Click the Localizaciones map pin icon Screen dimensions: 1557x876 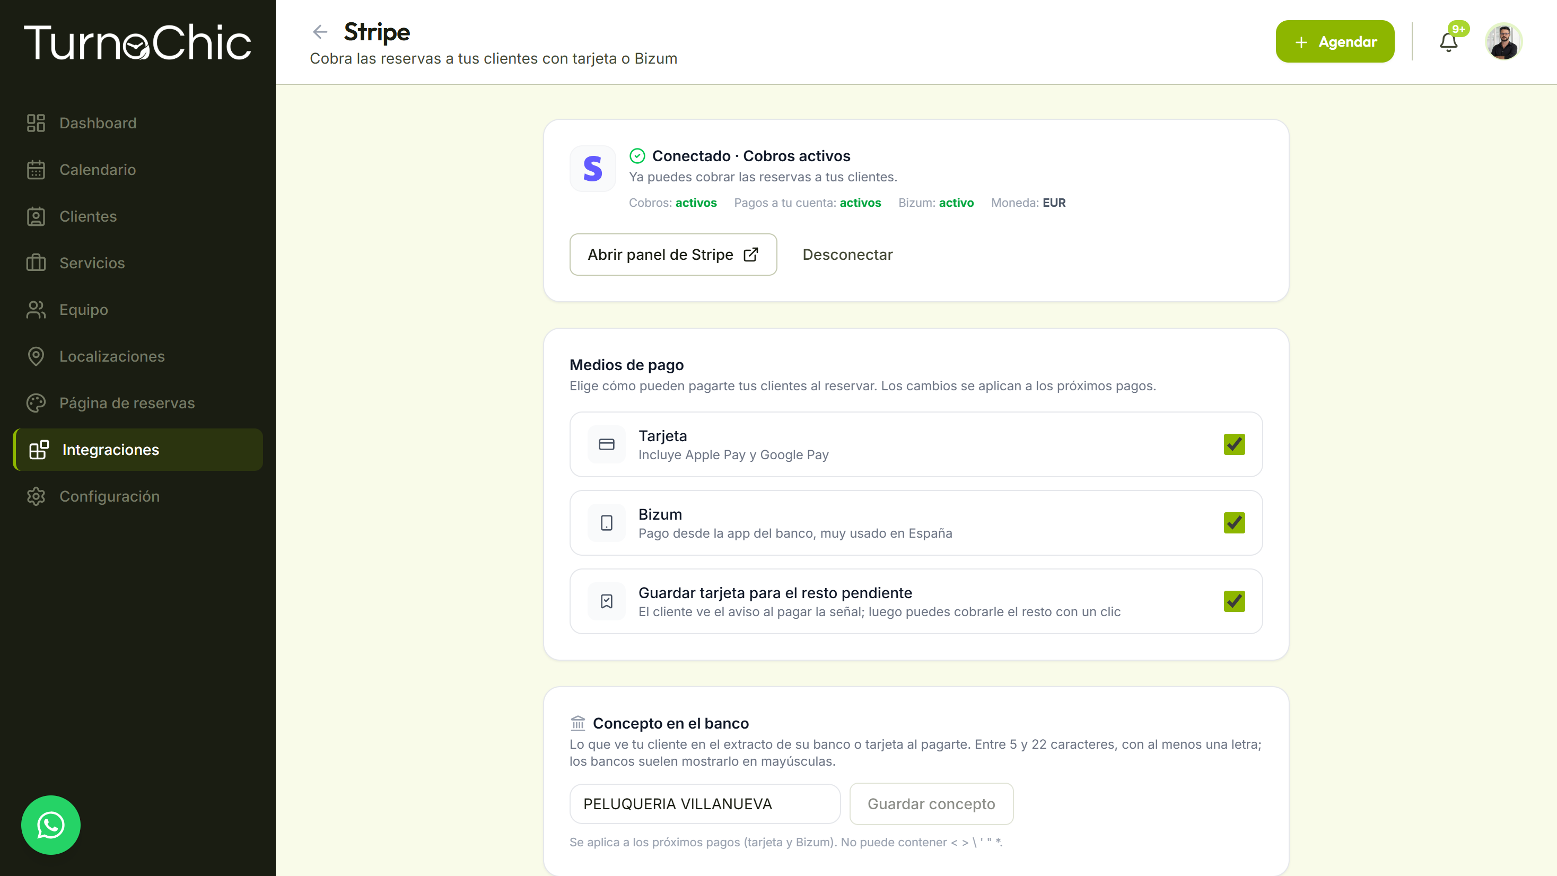tap(36, 356)
